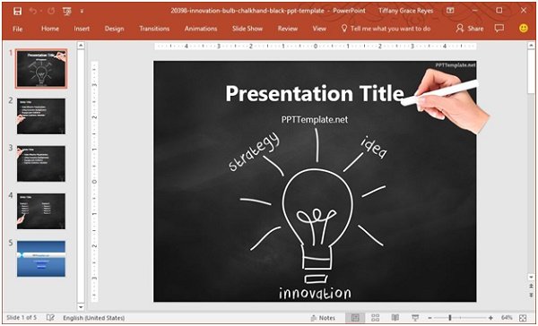Click user name Tiffany Grace Reyes

click(x=406, y=11)
